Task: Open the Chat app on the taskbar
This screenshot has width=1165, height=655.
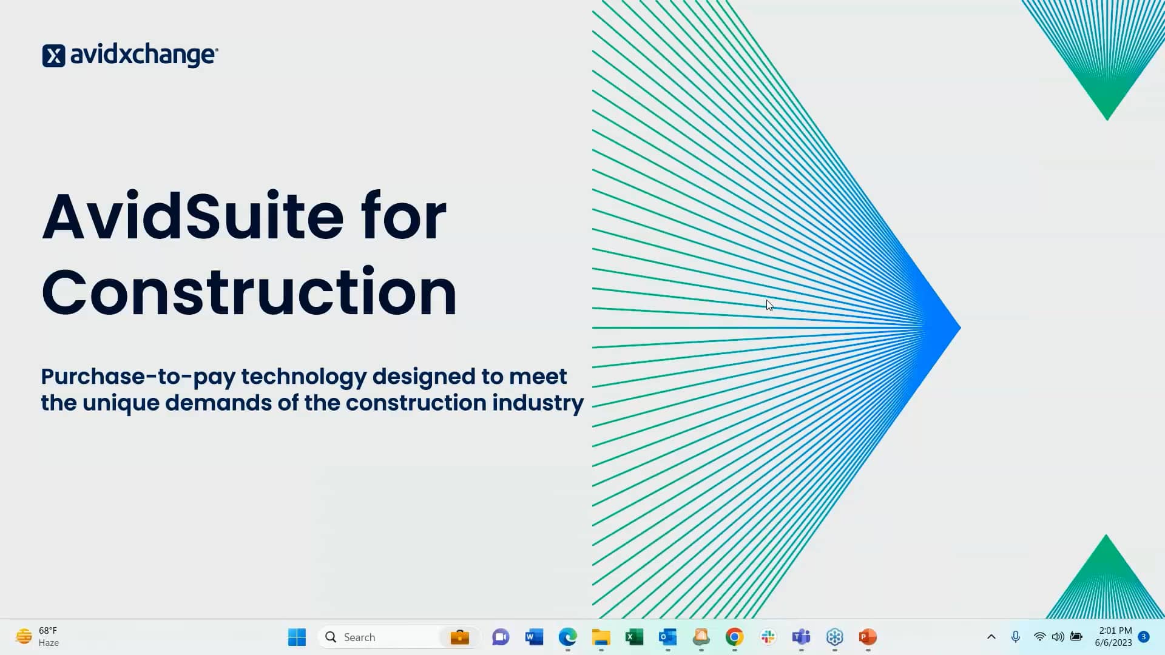Action: tap(500, 637)
